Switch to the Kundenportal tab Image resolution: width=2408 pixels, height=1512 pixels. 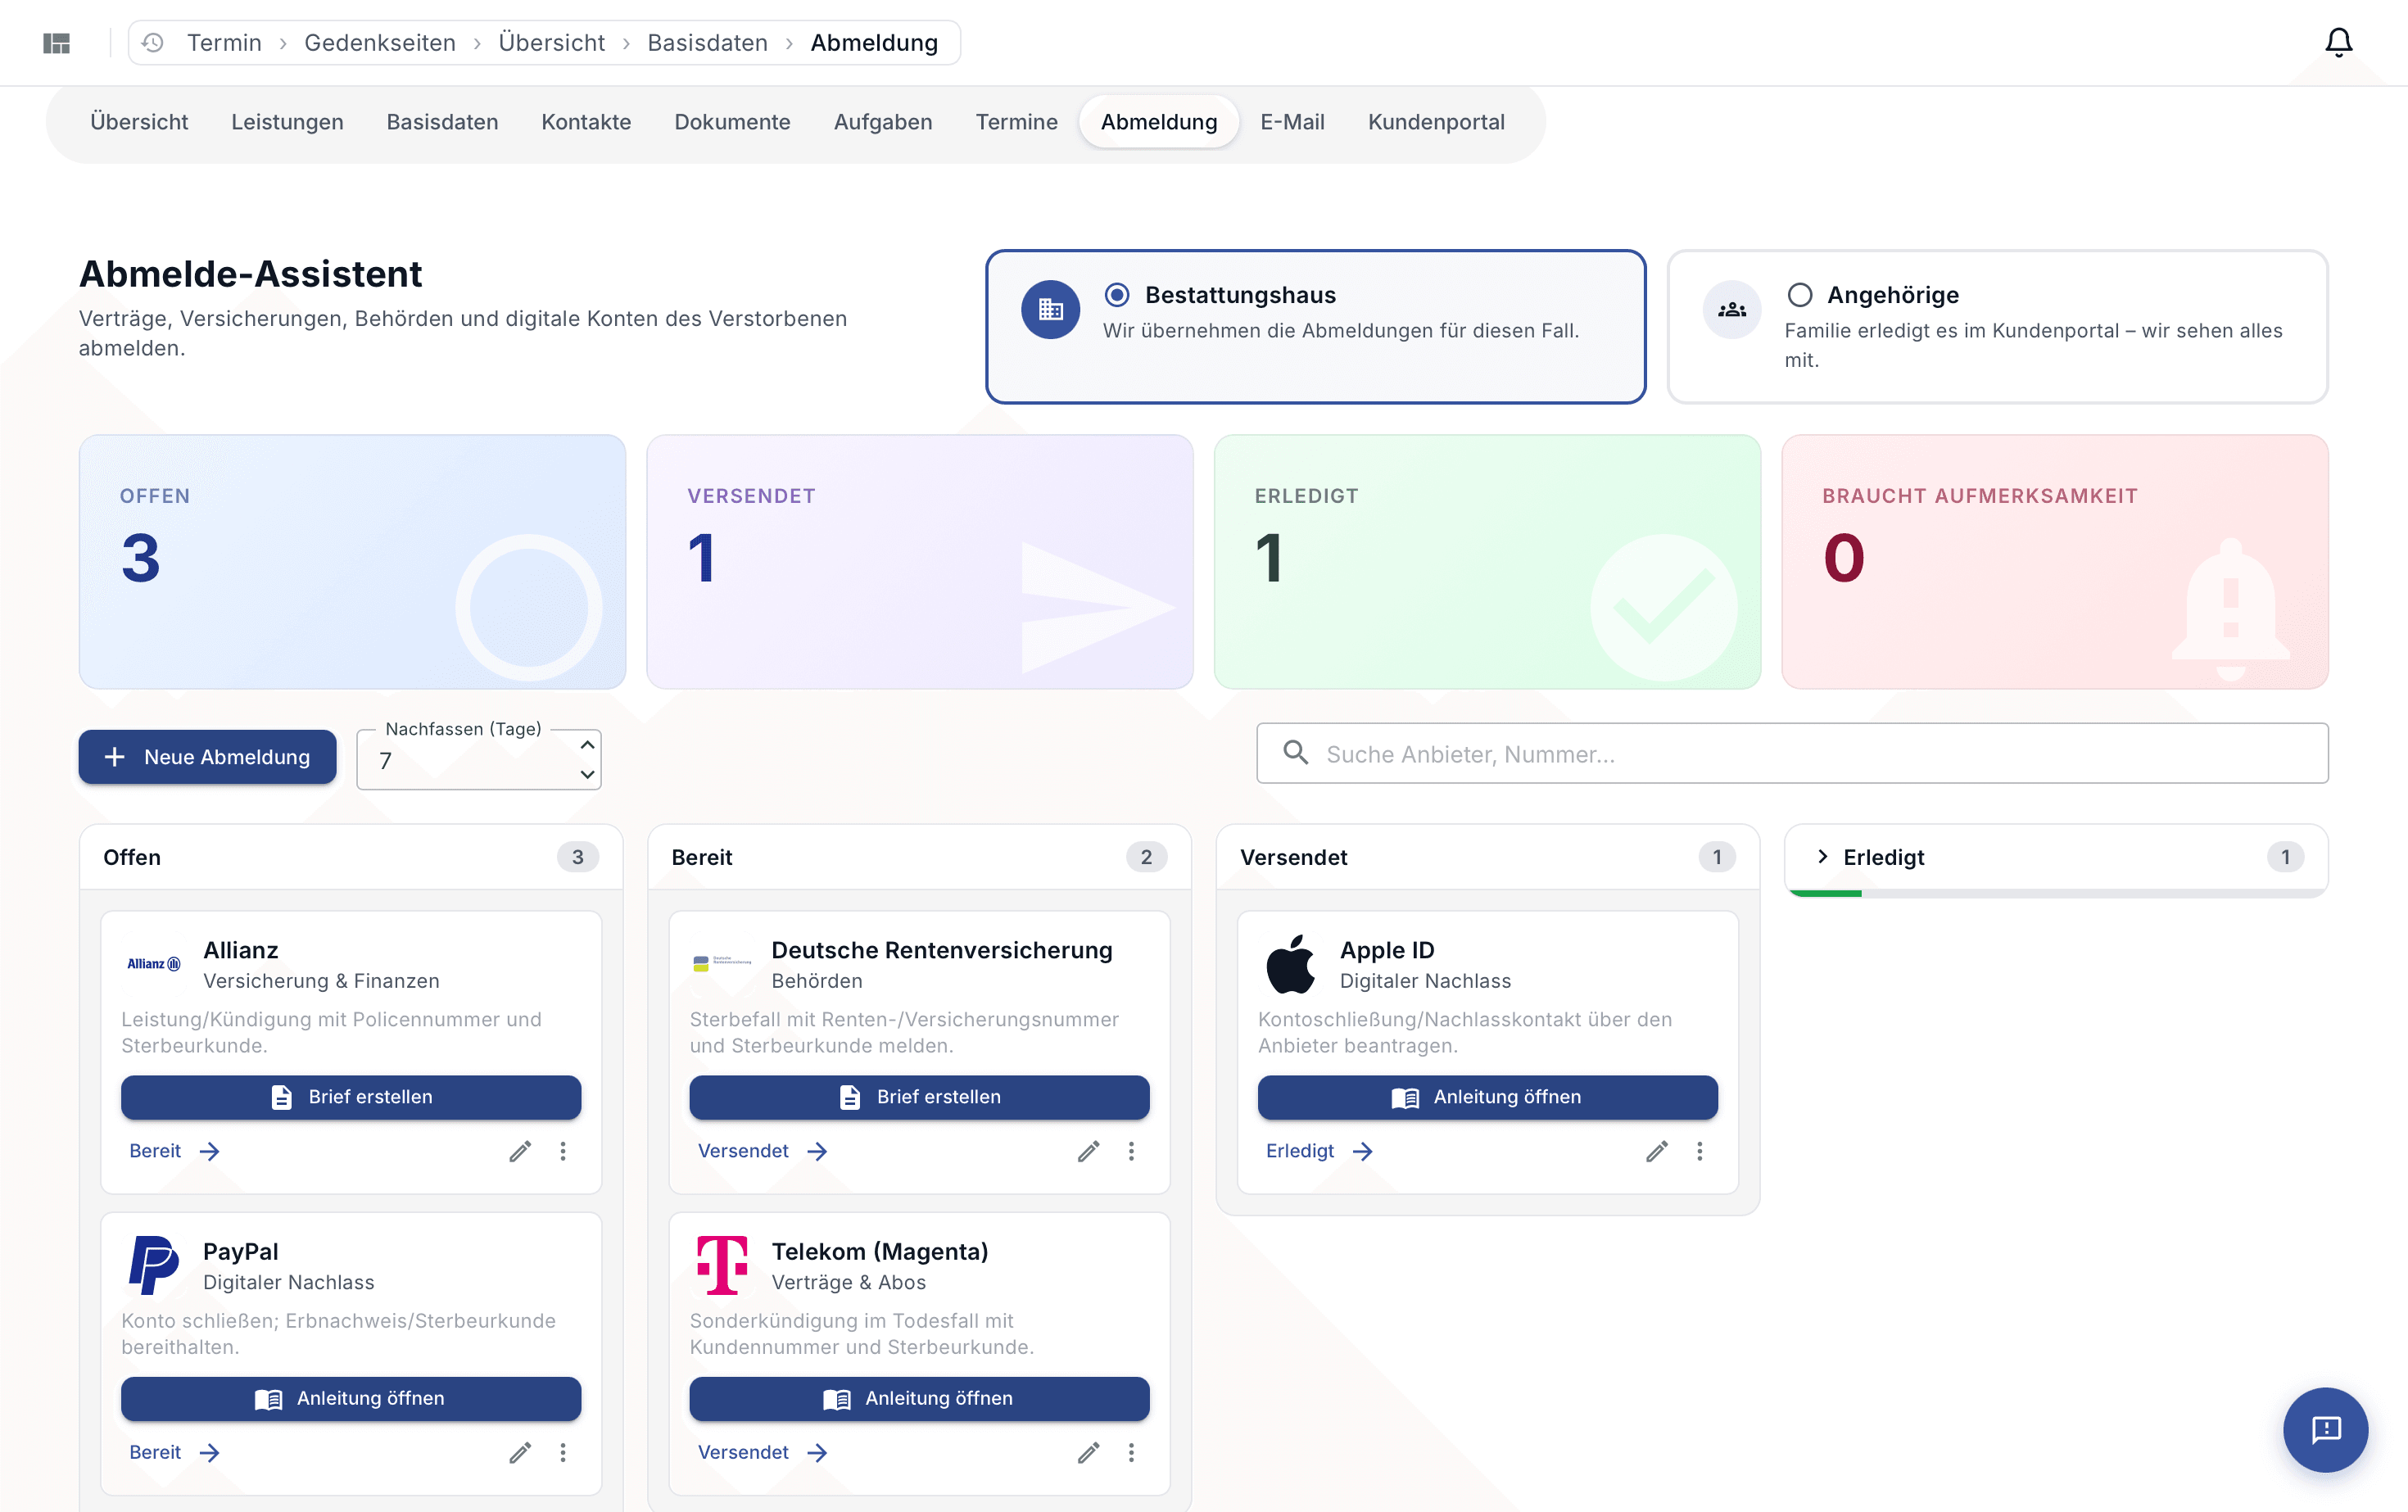[x=1436, y=122]
